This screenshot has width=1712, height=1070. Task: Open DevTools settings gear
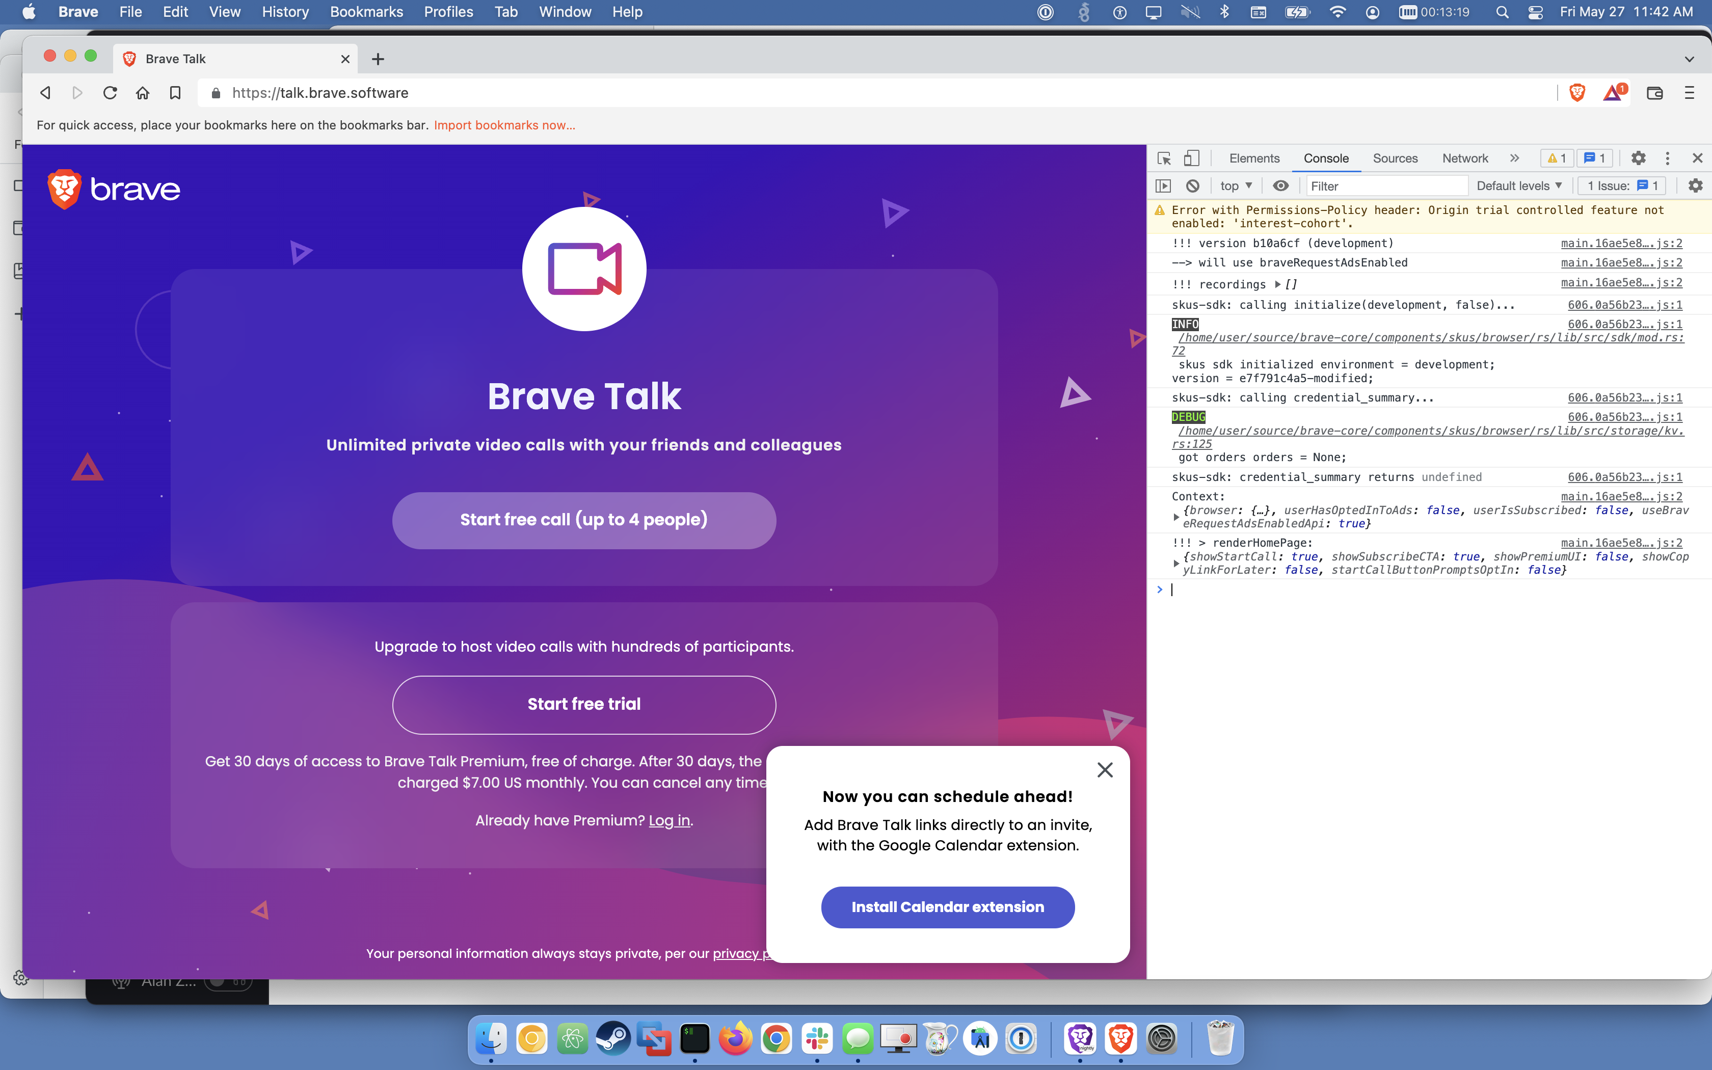coord(1639,158)
